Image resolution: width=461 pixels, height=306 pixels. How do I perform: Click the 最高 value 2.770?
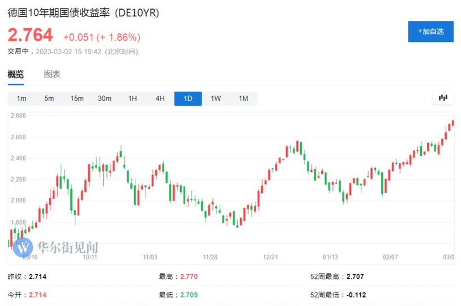(189, 277)
